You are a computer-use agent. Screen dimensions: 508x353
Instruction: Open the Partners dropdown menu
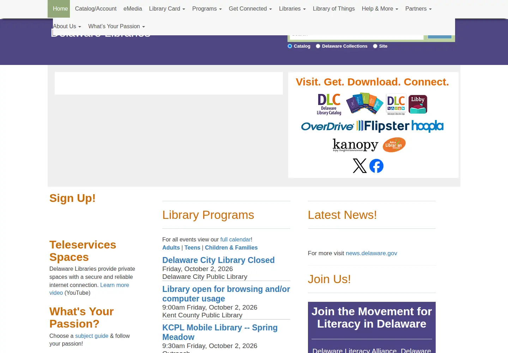418,9
